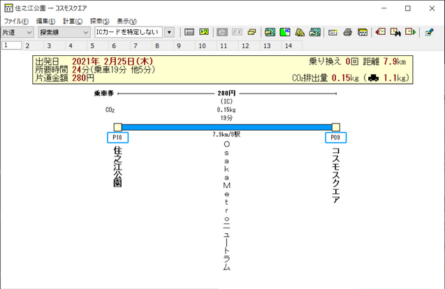Click the yellow fan-shaped tickets icon

click(x=300, y=32)
